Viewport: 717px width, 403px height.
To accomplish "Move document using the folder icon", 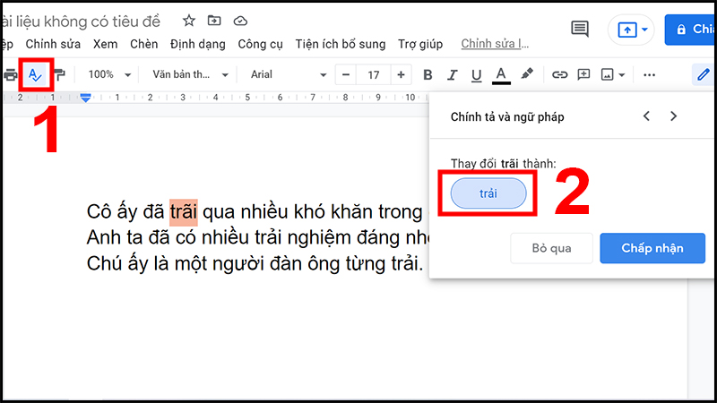I will [214, 21].
